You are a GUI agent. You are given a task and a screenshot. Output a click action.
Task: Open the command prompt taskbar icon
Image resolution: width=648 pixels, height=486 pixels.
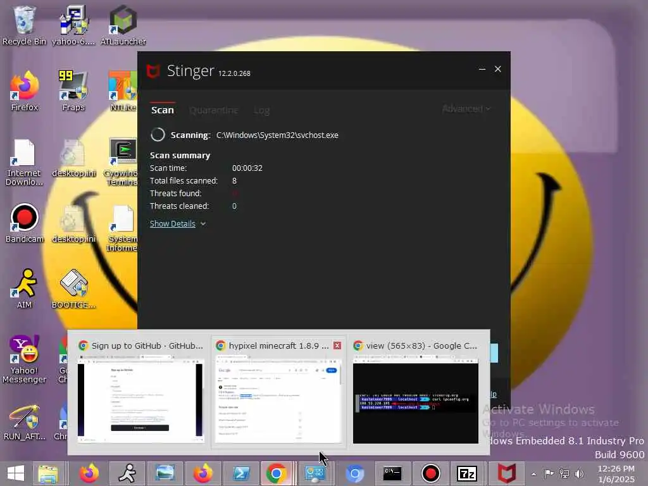392,473
